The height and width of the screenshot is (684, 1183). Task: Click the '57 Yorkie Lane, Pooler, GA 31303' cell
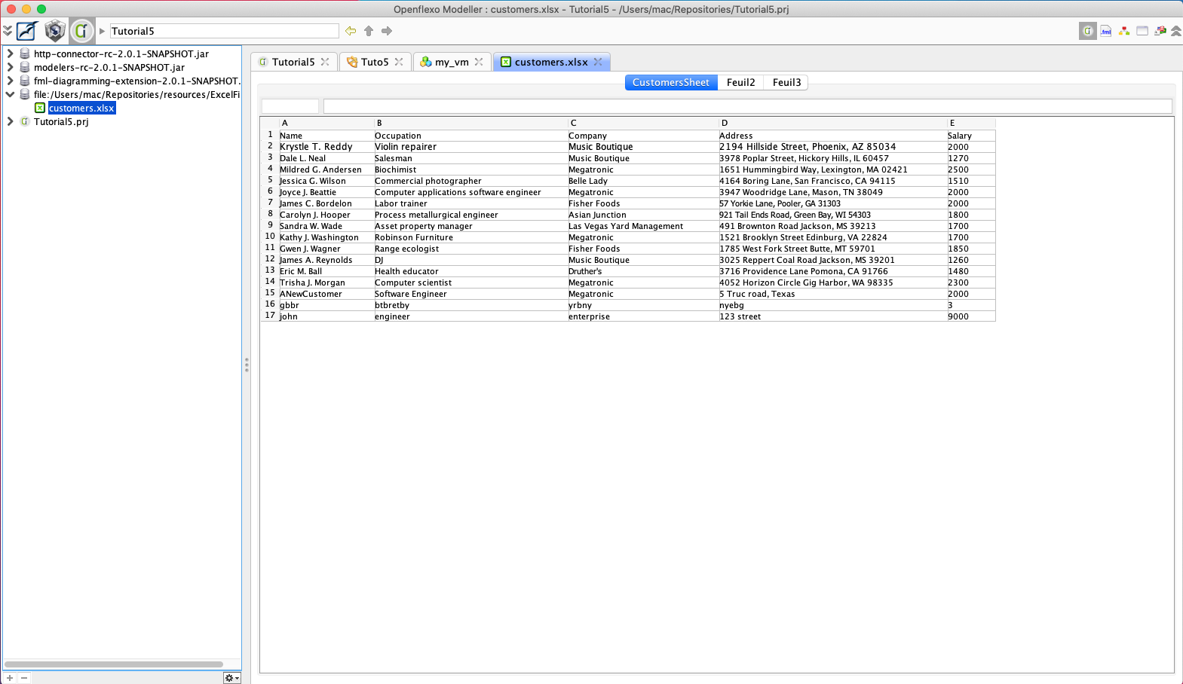[832, 203]
